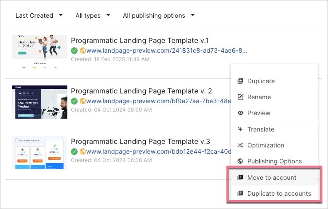Click the Publishing Options globe icon
The image size is (328, 209).
240,161
